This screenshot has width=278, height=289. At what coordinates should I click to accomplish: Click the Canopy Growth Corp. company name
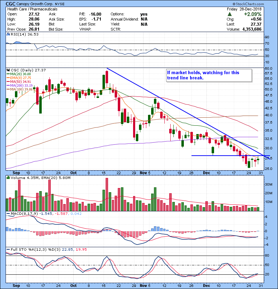click(x=35, y=4)
